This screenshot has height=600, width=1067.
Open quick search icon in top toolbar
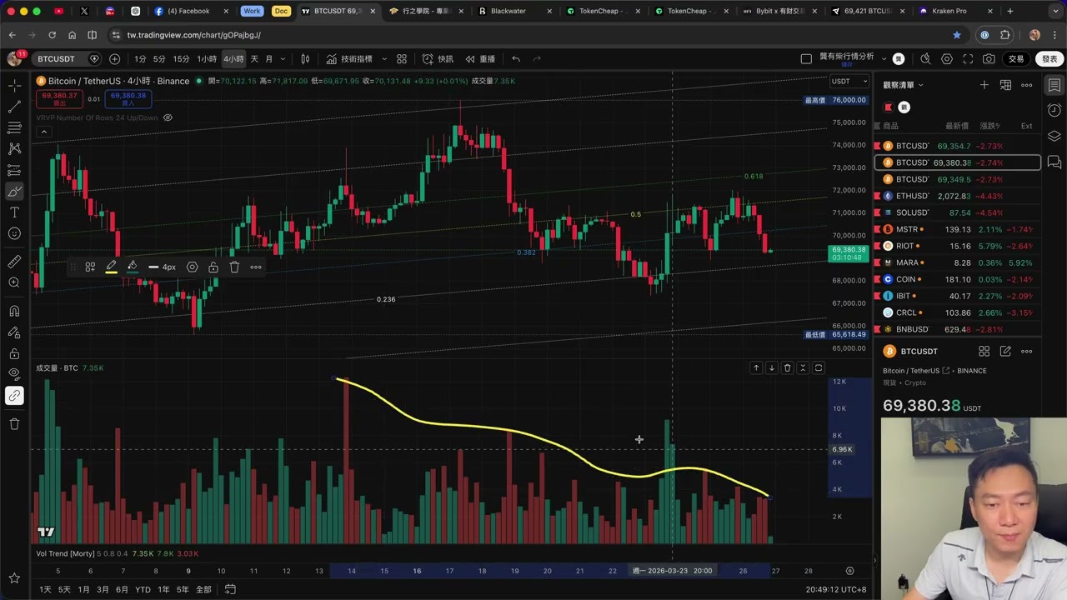[925, 59]
